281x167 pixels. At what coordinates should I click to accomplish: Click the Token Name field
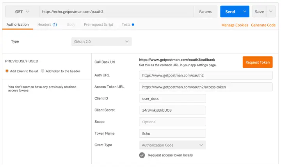172,133
